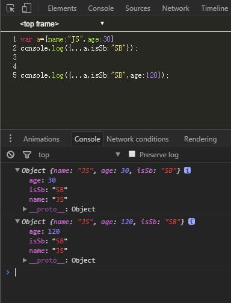The height and width of the screenshot is (303, 231).
Task: Select 'isSb: "SB"' row under second object
Action: pos(48,241)
